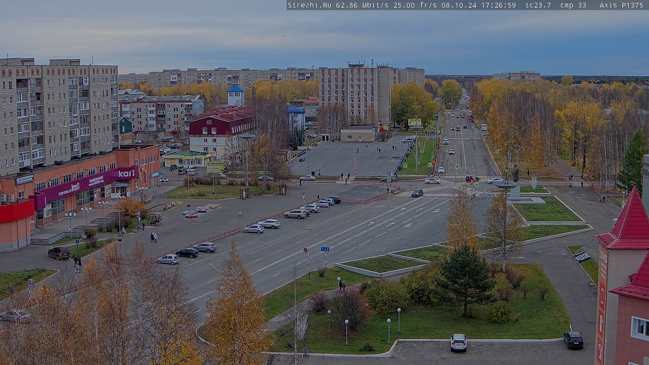This screenshot has width=649, height=365.
Task: Click the "08.10.24" date stamp
Action: coord(459,5)
